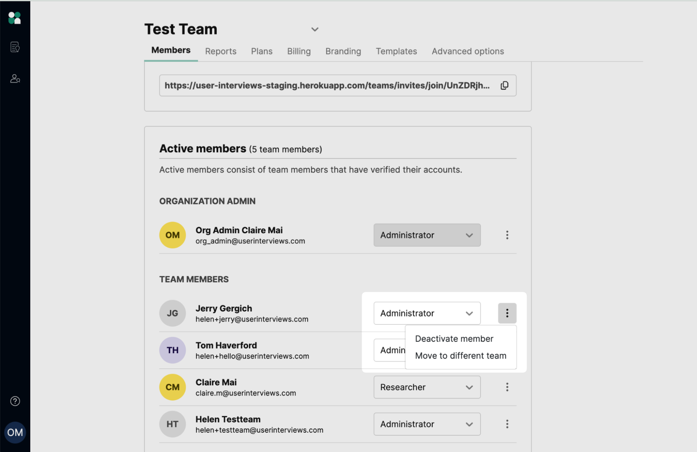Copy the team invite link
The height and width of the screenshot is (452, 697).
[x=504, y=86]
